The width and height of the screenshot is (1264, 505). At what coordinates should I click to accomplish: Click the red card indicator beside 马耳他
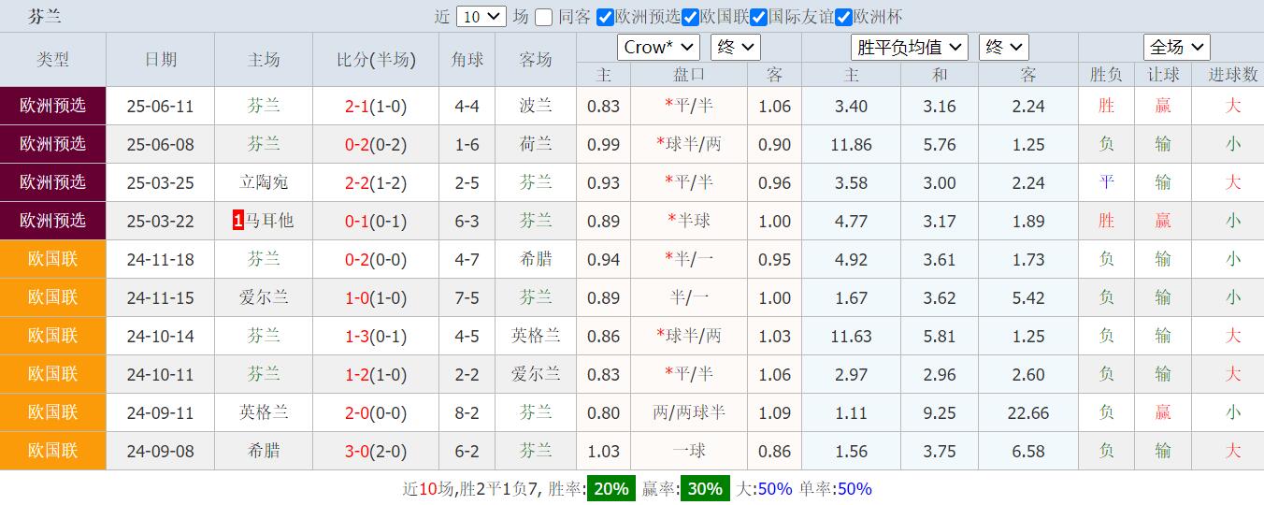click(x=238, y=221)
